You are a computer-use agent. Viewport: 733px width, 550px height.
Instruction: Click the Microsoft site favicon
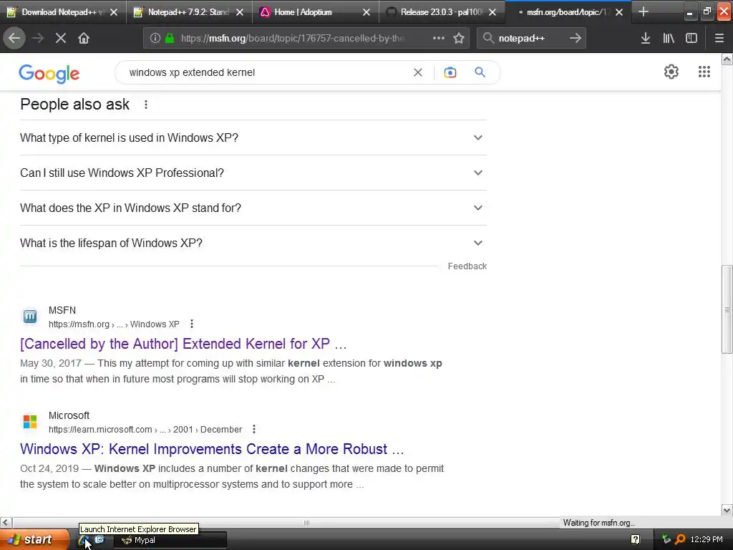(30, 422)
